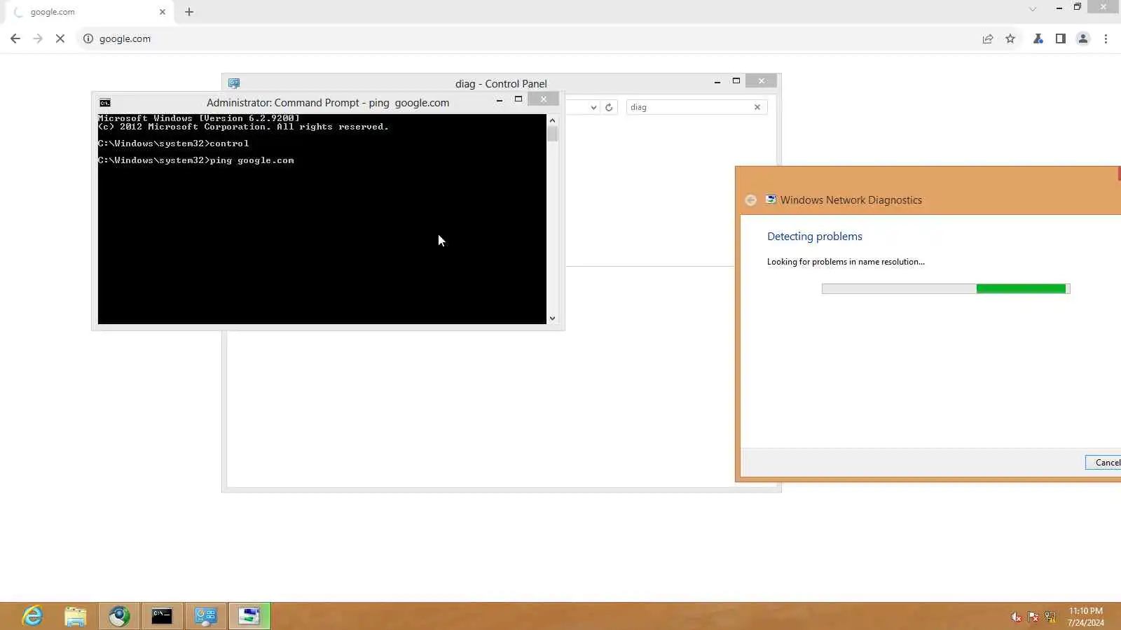Click Control Panel title bar icon

click(x=234, y=83)
